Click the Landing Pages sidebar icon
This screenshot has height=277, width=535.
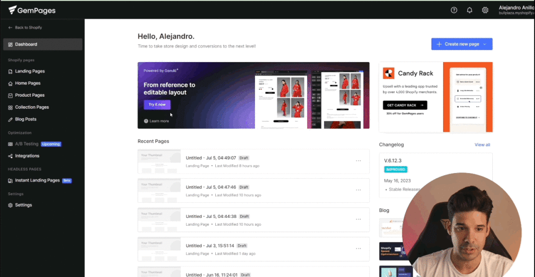(x=10, y=71)
